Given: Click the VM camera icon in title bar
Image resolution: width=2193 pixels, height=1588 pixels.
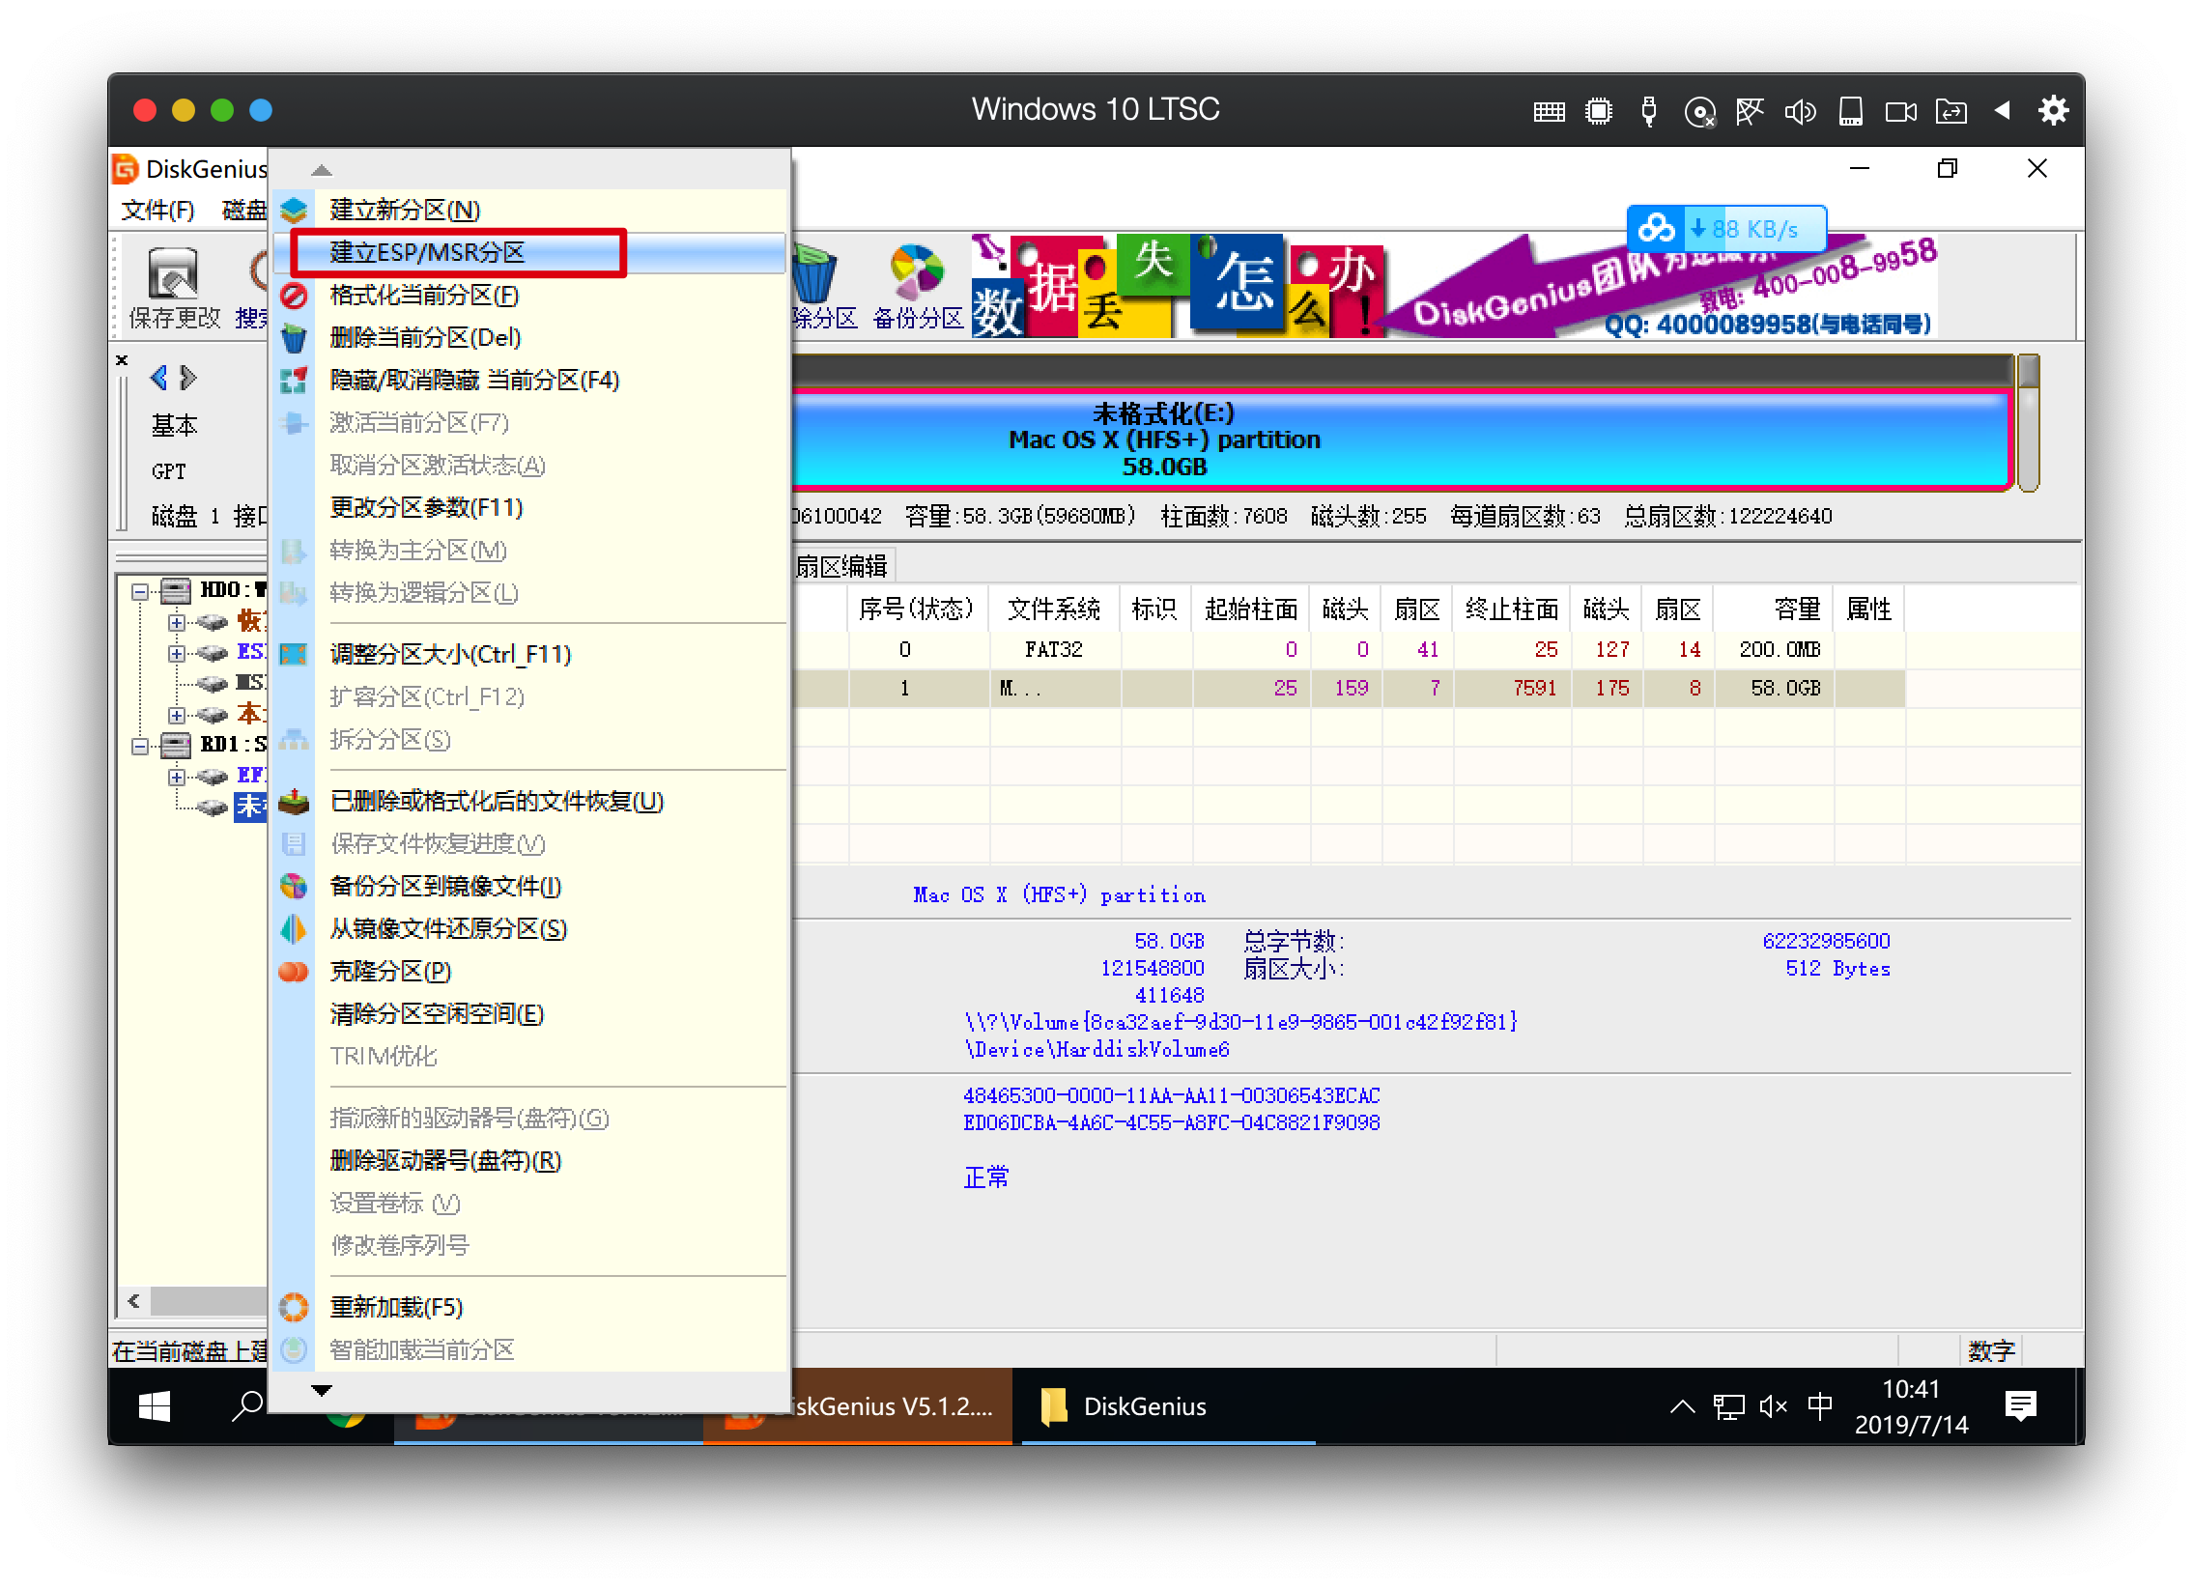Looking at the screenshot, I should pyautogui.click(x=1901, y=111).
